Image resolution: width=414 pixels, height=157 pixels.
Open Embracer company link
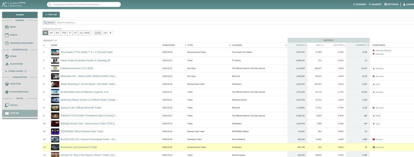point(380,147)
